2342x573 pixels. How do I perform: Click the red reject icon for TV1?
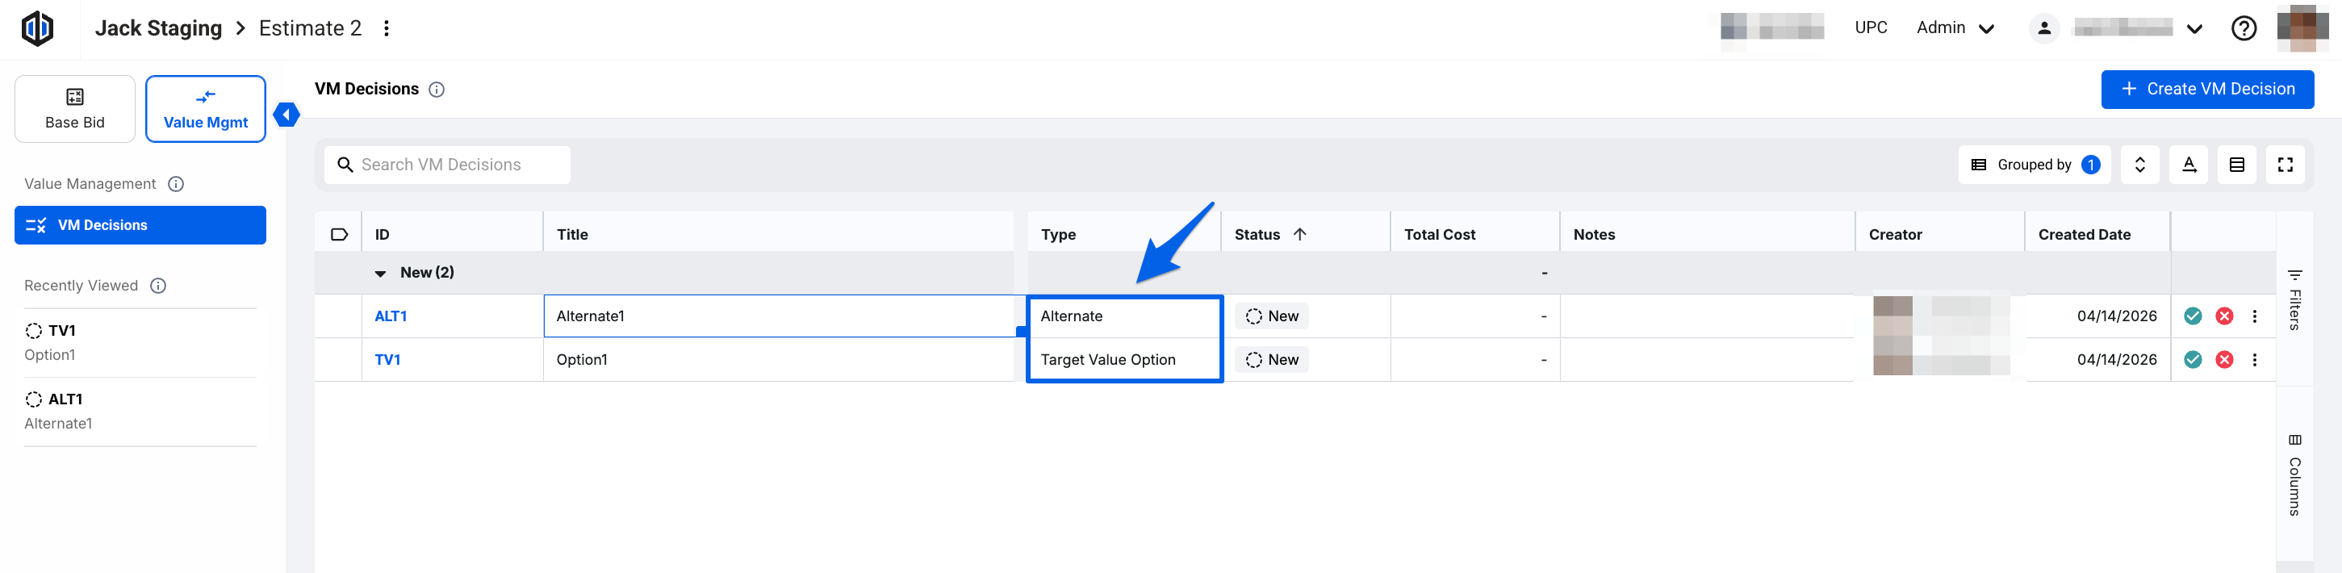point(2224,359)
